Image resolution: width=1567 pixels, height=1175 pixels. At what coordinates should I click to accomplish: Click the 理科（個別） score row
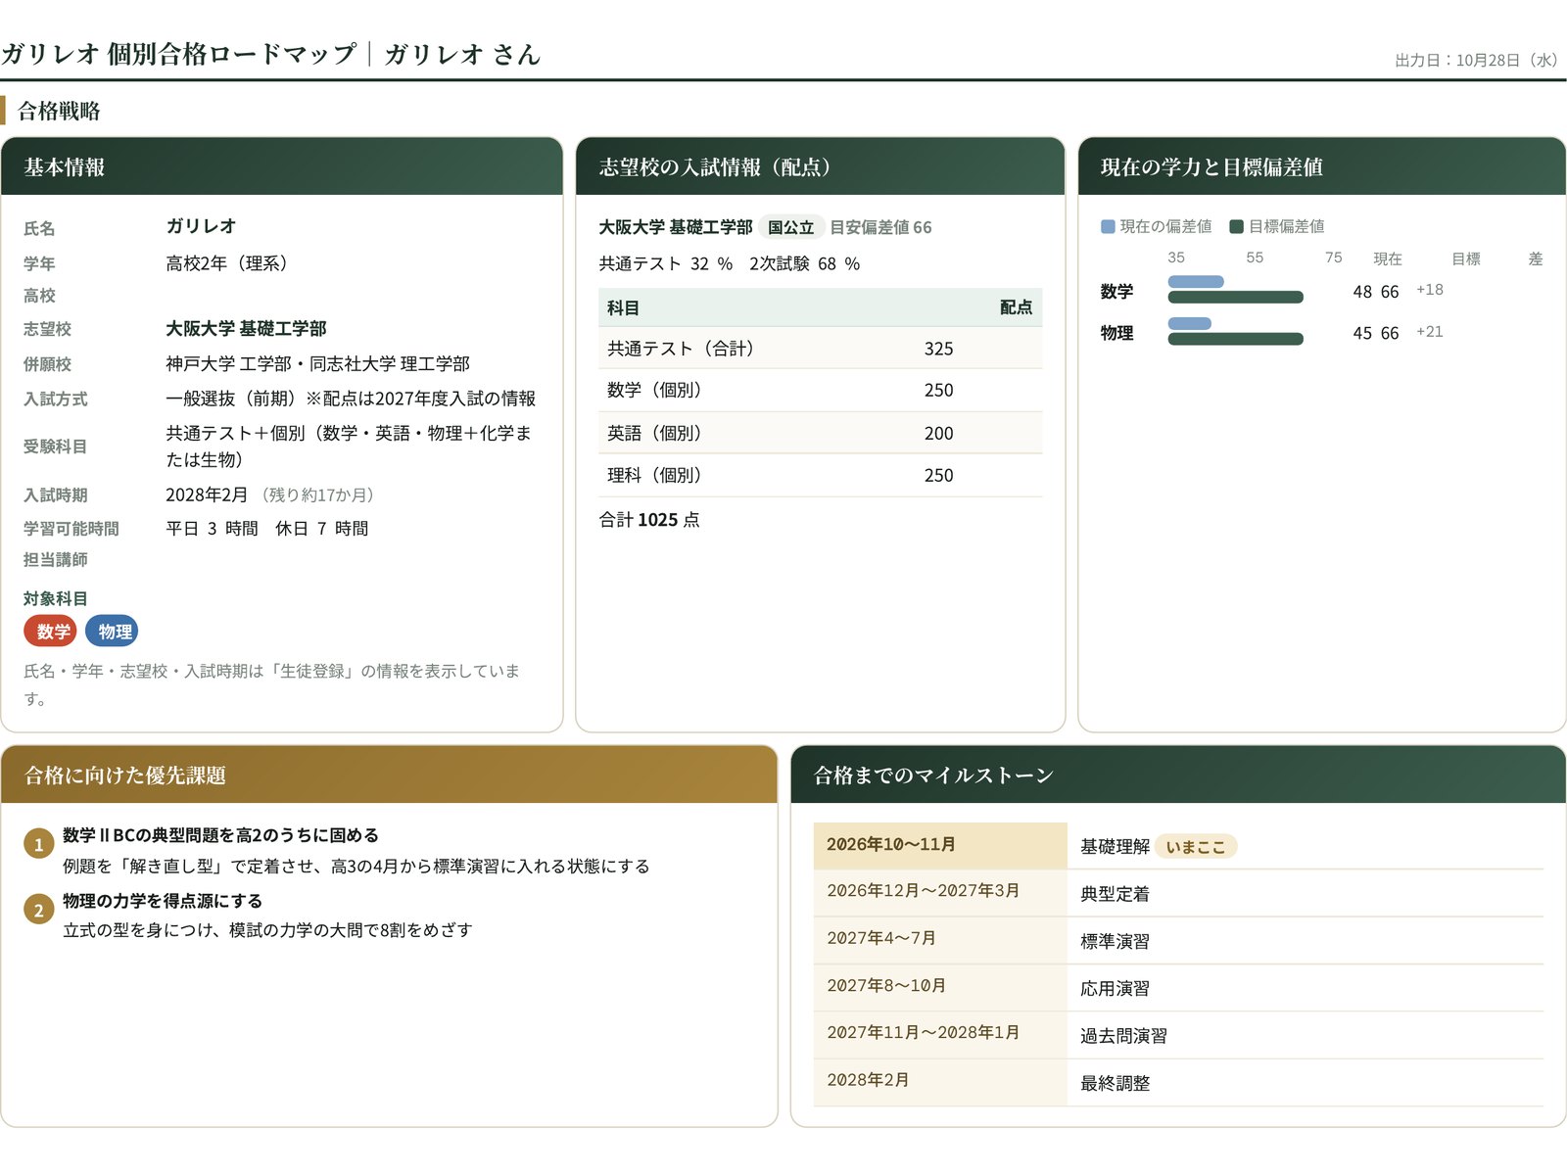[821, 475]
